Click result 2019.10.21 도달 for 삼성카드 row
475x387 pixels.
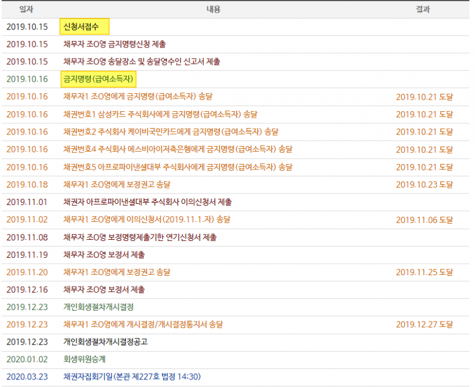425,114
